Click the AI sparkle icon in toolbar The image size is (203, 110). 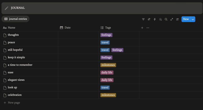point(160,19)
